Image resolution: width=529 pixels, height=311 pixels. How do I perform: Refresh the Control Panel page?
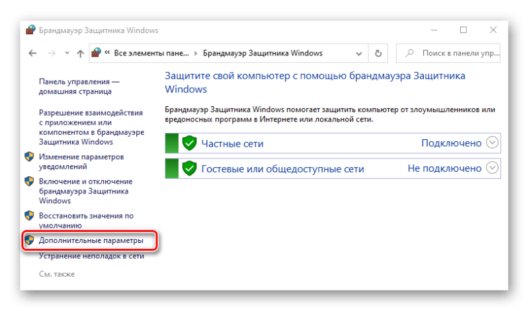pyautogui.click(x=378, y=53)
